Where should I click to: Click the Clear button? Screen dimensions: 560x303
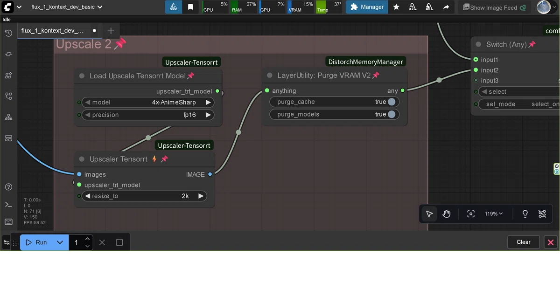pyautogui.click(x=524, y=242)
